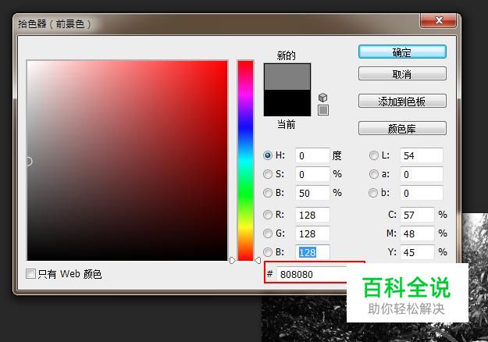Click the R field showing 128
This screenshot has height=342, width=488.
coord(312,215)
